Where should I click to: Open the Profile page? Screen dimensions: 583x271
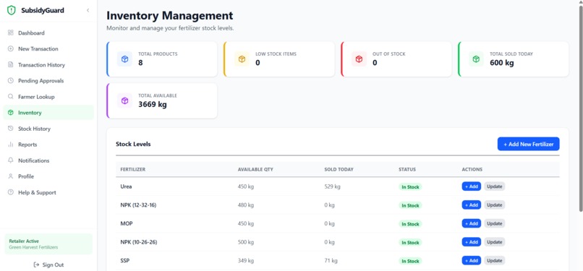tap(48, 177)
